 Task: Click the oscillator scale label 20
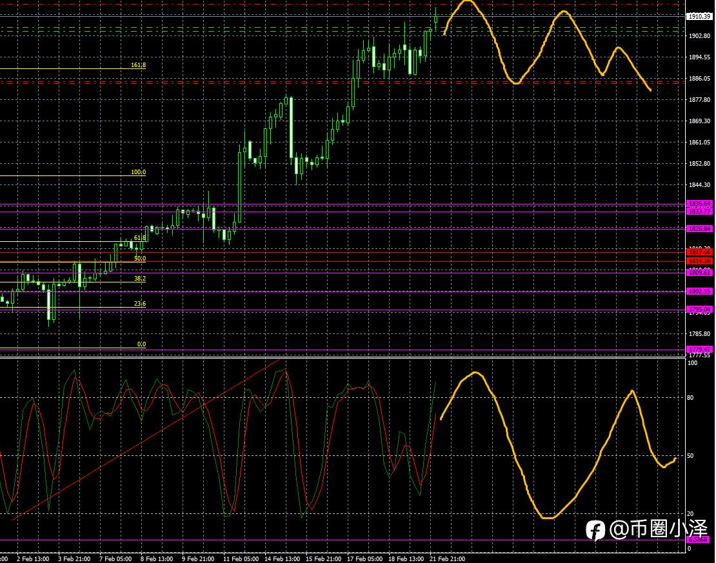pyautogui.click(x=690, y=514)
